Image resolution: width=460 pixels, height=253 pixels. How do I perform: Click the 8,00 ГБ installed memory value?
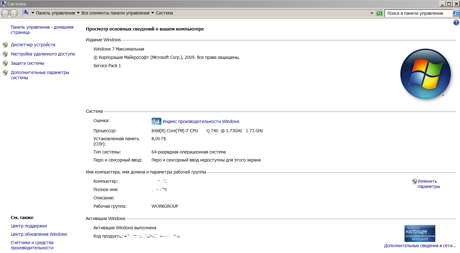(x=159, y=139)
